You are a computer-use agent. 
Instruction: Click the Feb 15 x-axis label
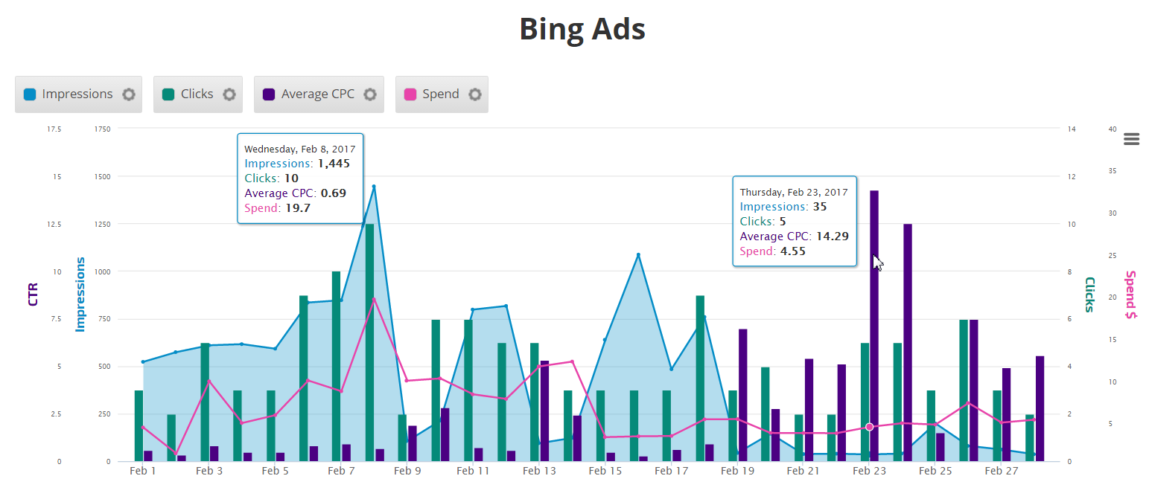605,471
